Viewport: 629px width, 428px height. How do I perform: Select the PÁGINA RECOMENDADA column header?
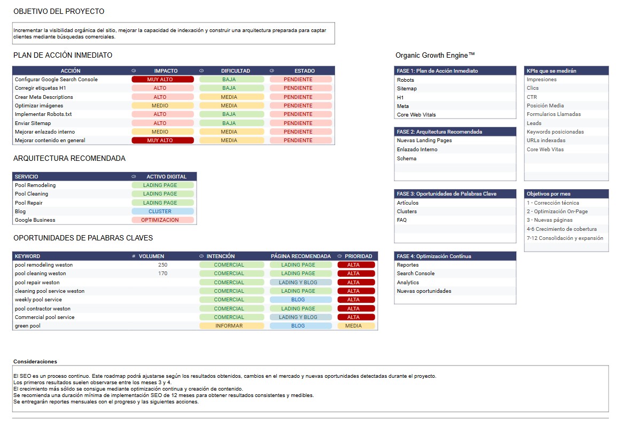(301, 256)
